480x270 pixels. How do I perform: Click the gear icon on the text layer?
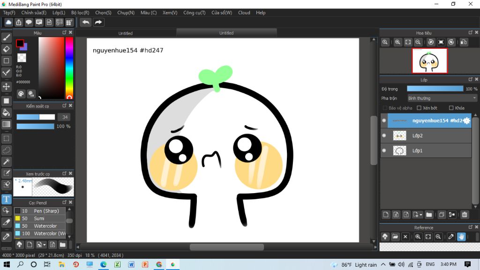tap(466, 120)
